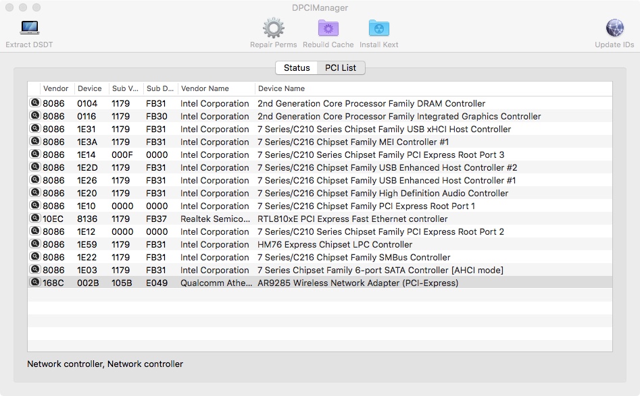Click magnifier icon for USB Enhanced Host Controller #1 row

coord(35,179)
